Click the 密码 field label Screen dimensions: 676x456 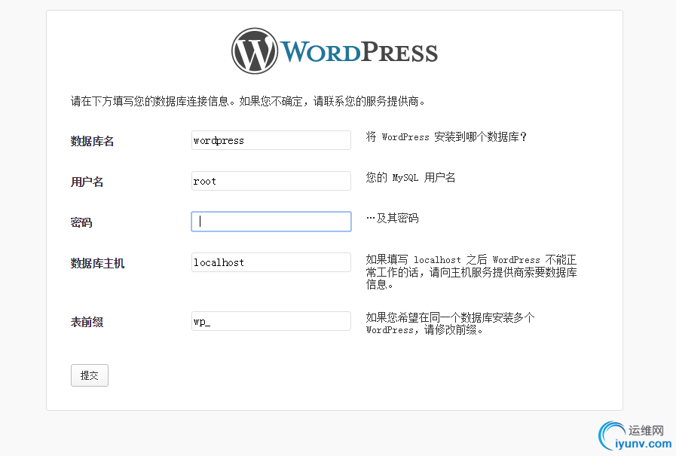point(81,222)
